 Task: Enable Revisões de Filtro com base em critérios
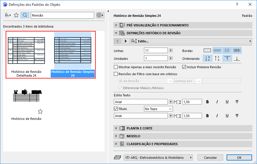point(116,74)
